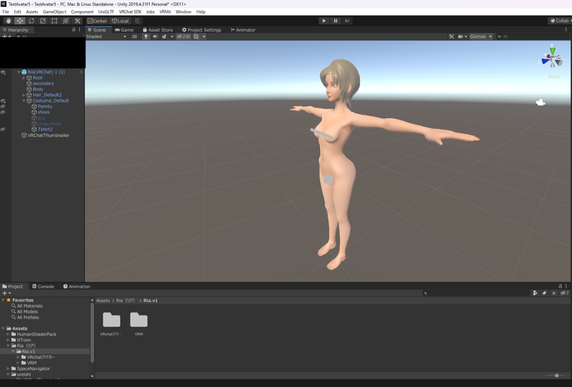Toggle pivot mode with the Center button
The height and width of the screenshot is (387, 572).
[x=97, y=21]
